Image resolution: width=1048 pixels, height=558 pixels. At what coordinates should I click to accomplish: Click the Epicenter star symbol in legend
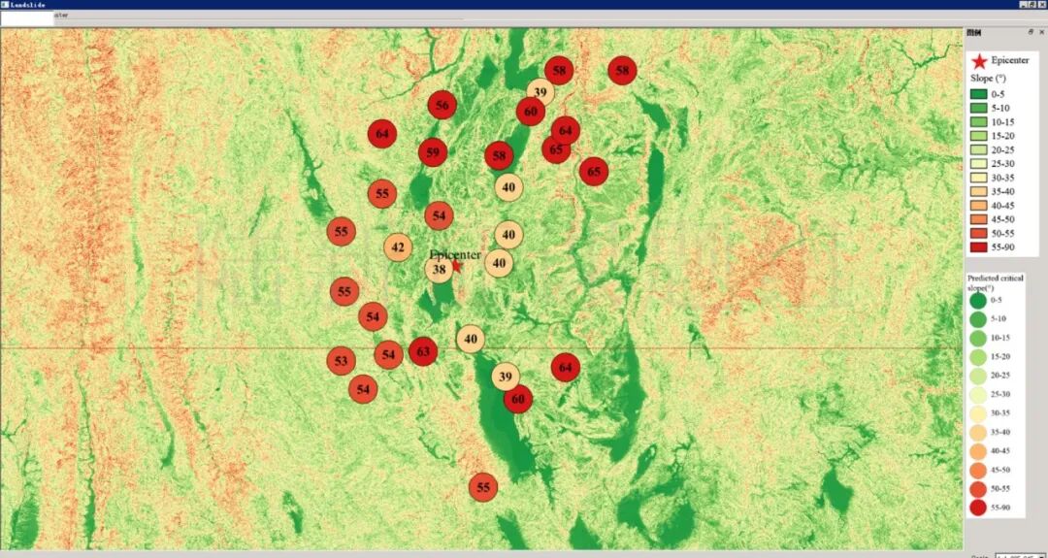click(978, 60)
